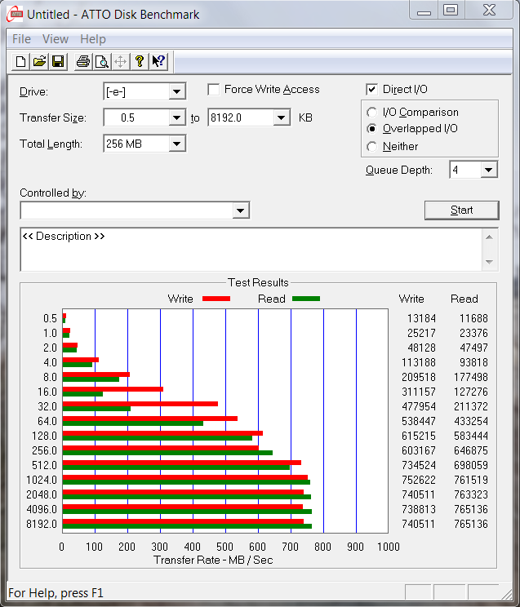Click the yellow question mark About icon

pyautogui.click(x=140, y=61)
